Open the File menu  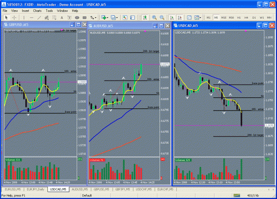[5, 11]
